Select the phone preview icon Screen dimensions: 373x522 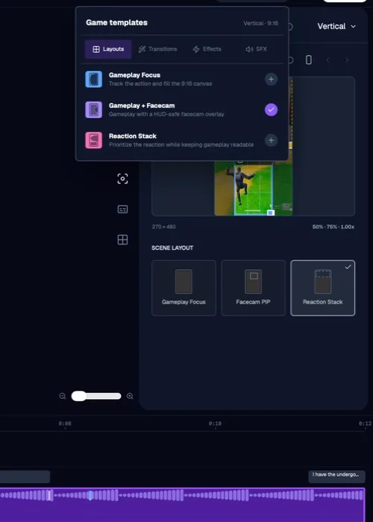(x=309, y=60)
